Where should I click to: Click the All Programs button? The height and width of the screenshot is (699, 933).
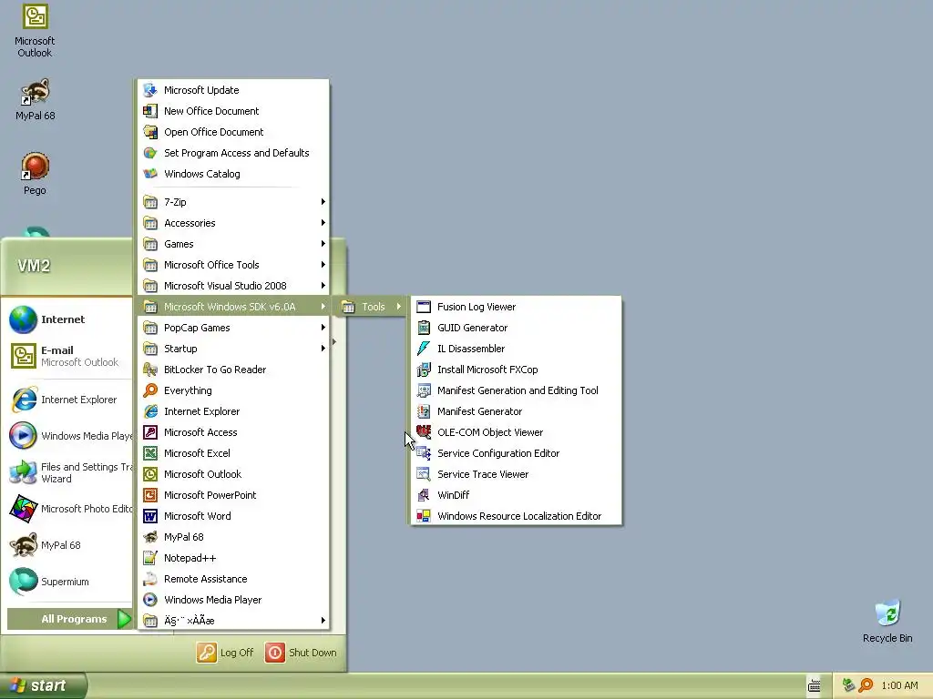point(69,619)
